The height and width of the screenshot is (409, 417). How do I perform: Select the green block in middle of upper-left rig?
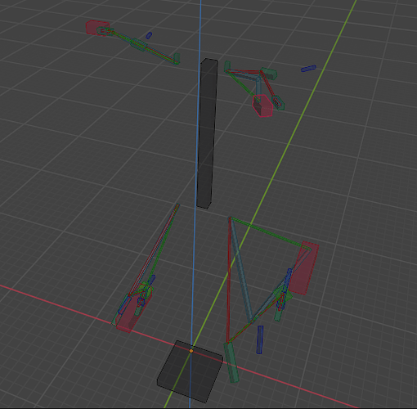(138, 45)
